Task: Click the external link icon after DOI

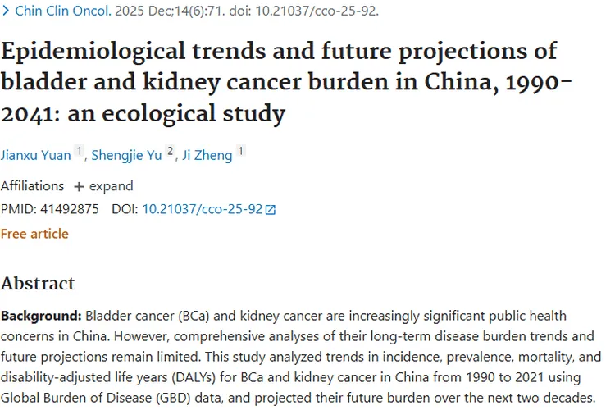Action: click(271, 210)
